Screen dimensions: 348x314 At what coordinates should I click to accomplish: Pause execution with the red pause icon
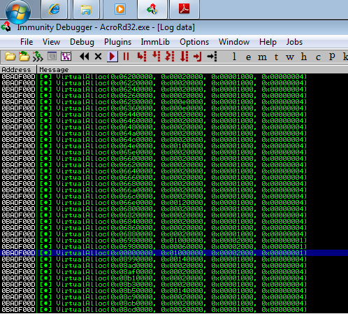tap(126, 57)
